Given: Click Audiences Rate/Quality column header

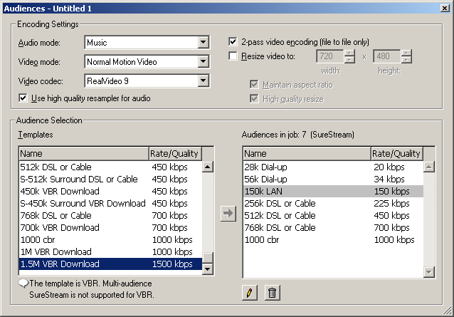Looking at the screenshot, I should tap(396, 154).
